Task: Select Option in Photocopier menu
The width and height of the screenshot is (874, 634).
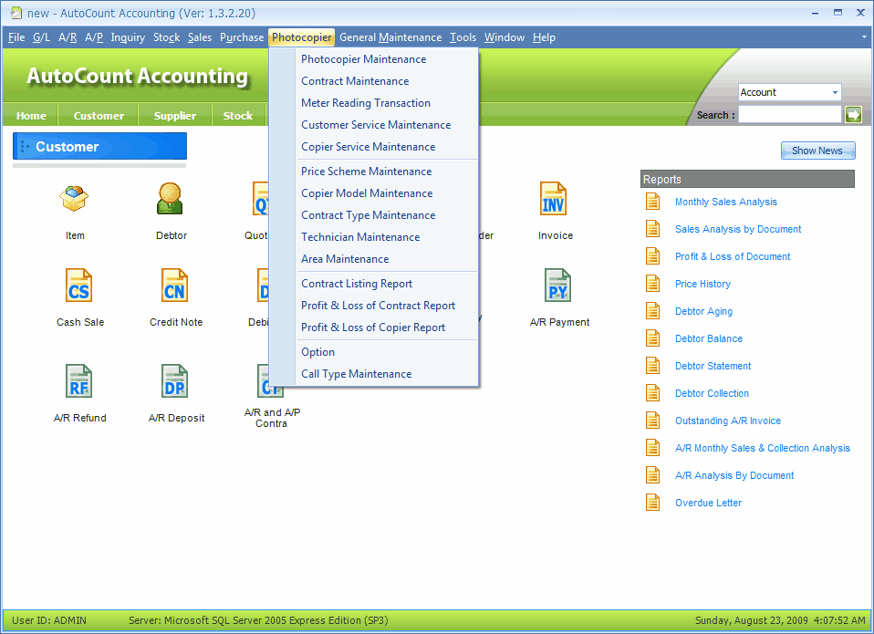Action: click(x=373, y=352)
